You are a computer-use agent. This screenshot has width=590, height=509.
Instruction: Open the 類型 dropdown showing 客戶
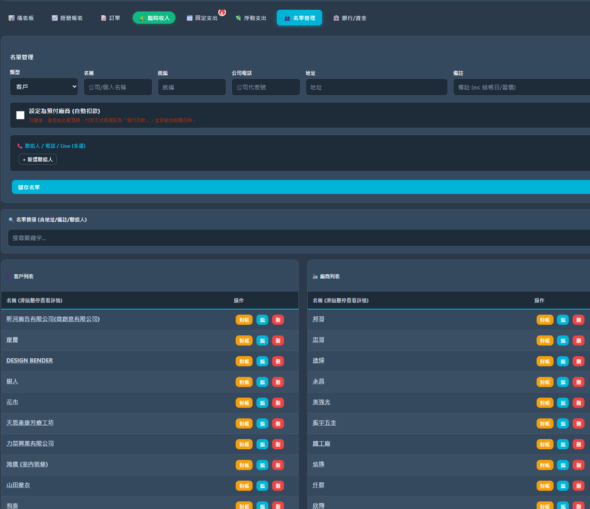pos(44,87)
